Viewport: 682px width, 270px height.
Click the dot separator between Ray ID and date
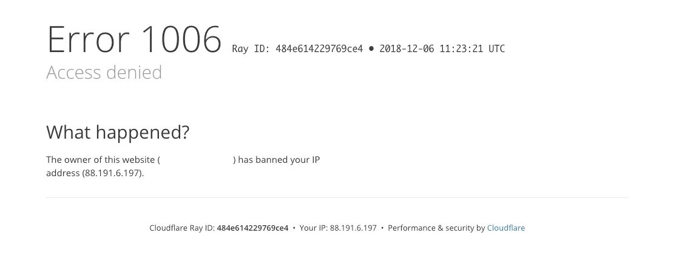pos(371,48)
